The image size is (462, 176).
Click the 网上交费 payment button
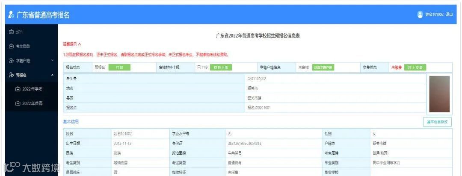415,67
